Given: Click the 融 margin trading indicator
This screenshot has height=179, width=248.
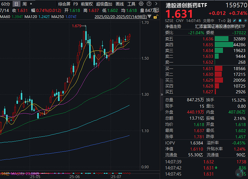Looking at the screenshot, I should [229, 20].
